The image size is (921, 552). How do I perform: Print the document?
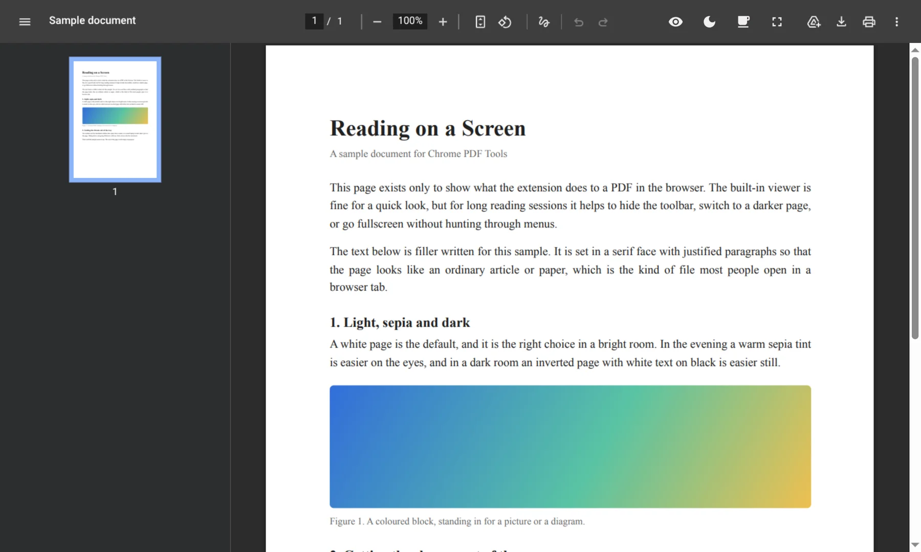click(x=869, y=21)
